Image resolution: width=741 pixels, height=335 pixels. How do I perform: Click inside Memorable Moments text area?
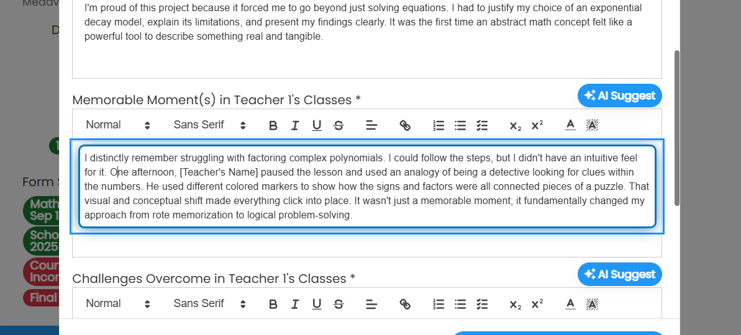pyautogui.click(x=367, y=186)
